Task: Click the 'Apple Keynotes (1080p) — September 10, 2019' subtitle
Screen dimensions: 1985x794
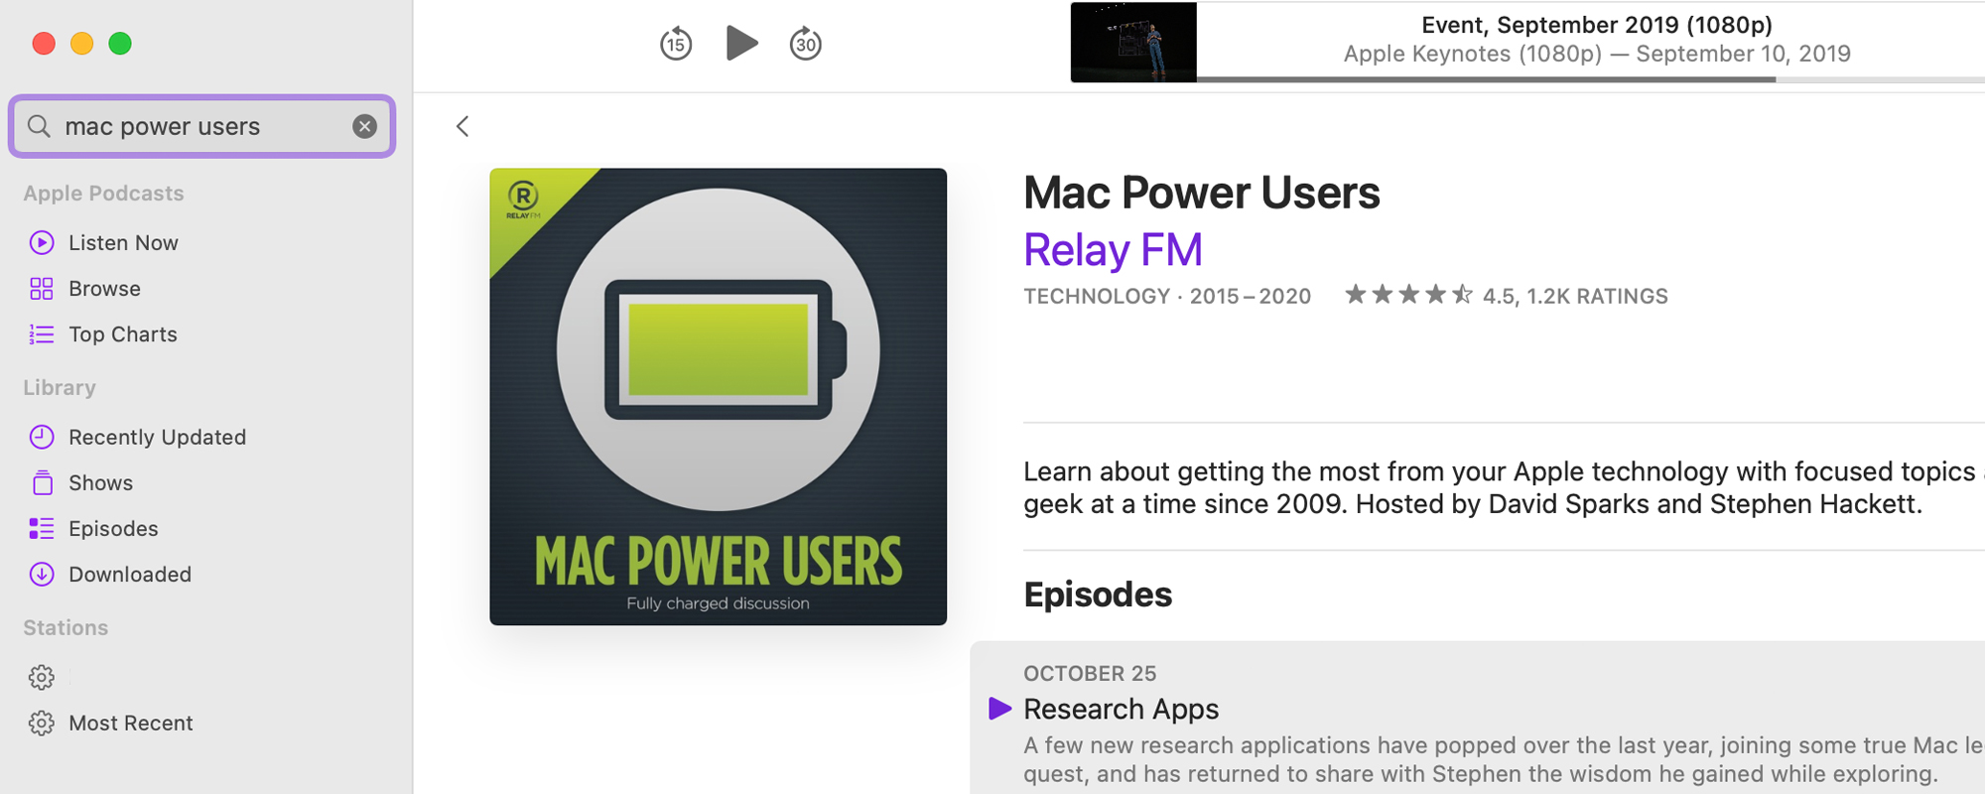Action: 1597,54
